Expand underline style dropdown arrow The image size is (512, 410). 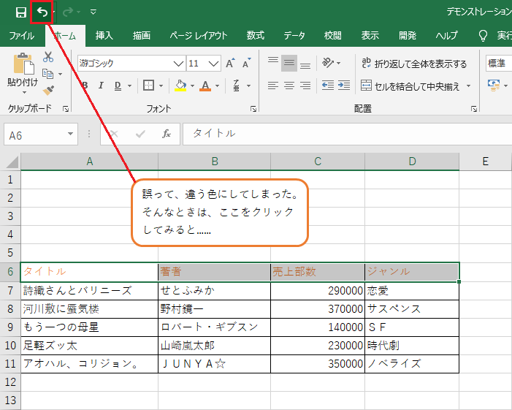129,86
